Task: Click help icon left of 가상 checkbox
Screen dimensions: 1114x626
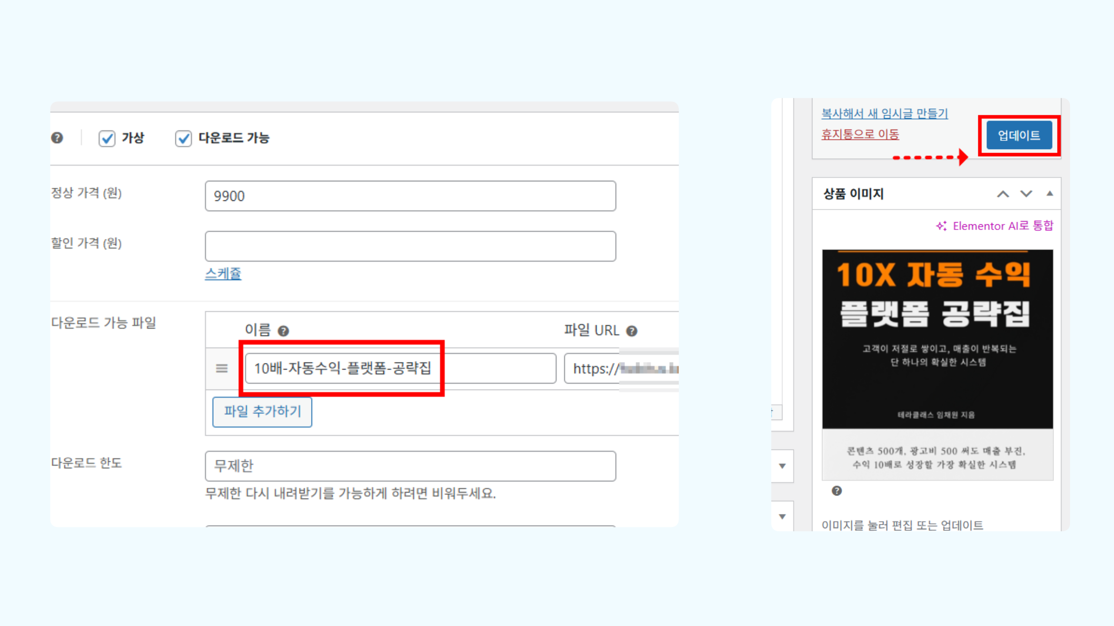Action: click(x=57, y=138)
